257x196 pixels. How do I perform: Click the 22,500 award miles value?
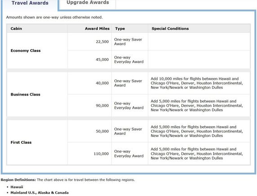pos(102,42)
